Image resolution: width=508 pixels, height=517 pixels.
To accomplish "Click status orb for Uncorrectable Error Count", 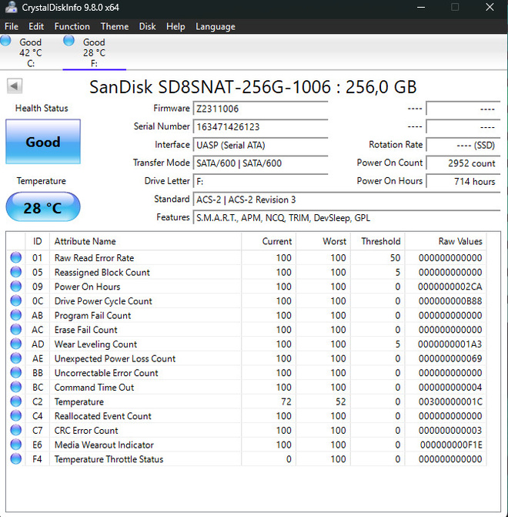I will coord(16,372).
